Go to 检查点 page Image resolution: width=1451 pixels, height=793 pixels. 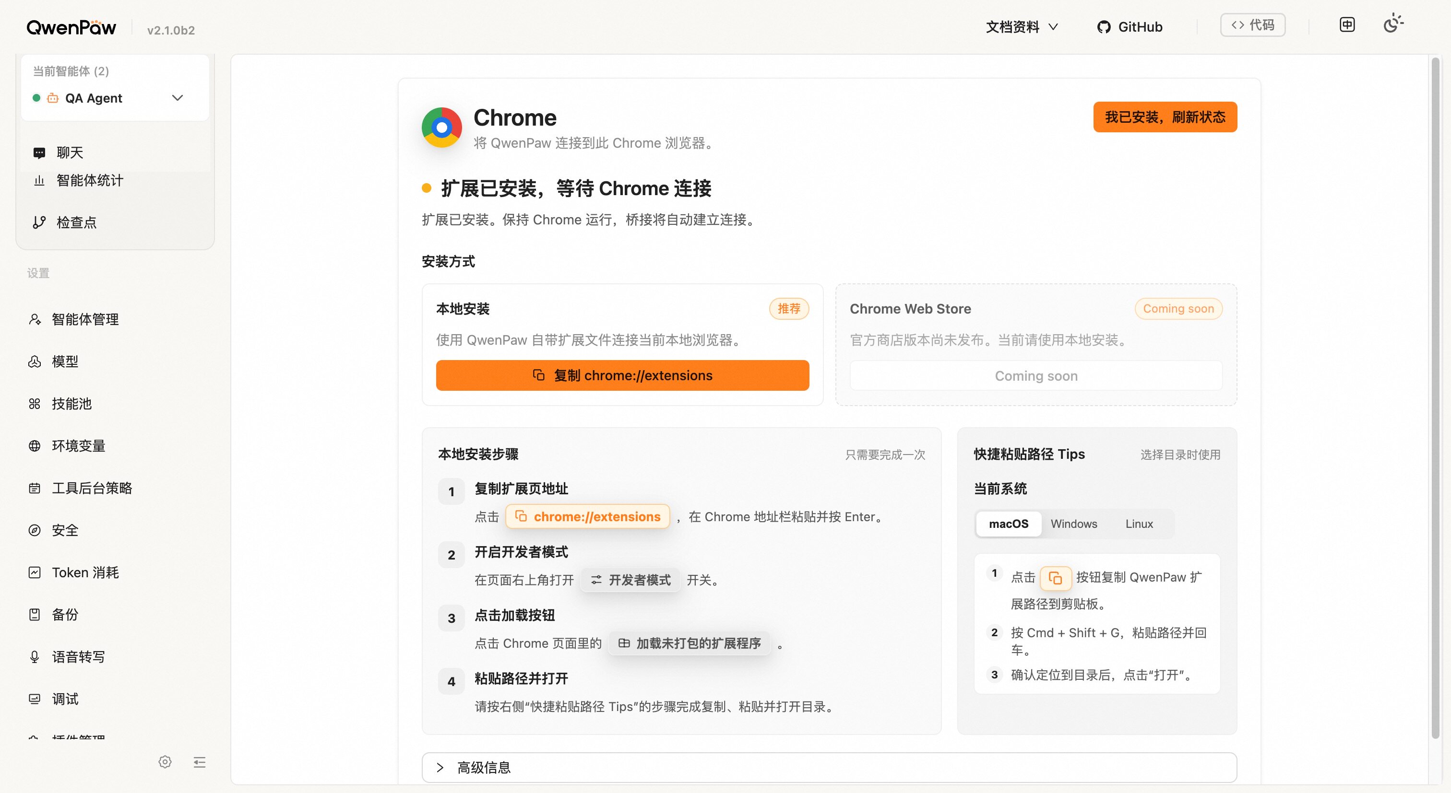click(x=115, y=222)
